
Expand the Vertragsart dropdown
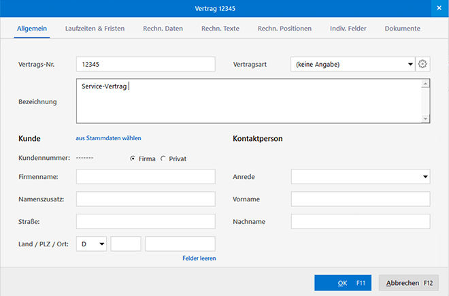coord(410,64)
